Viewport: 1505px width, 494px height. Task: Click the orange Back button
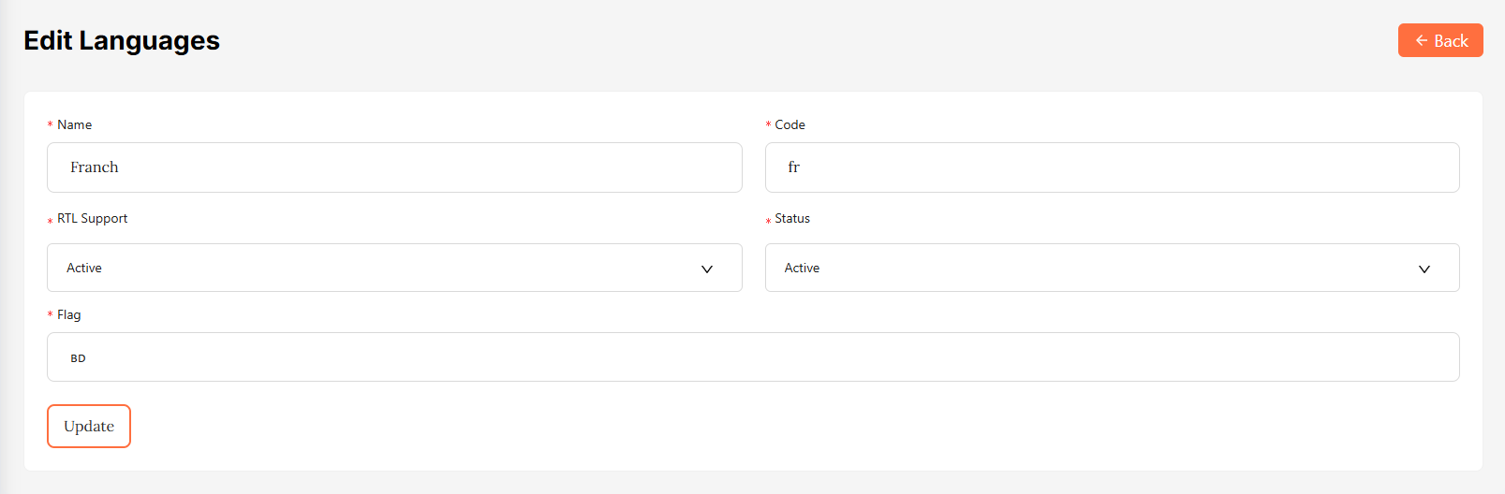[1439, 40]
